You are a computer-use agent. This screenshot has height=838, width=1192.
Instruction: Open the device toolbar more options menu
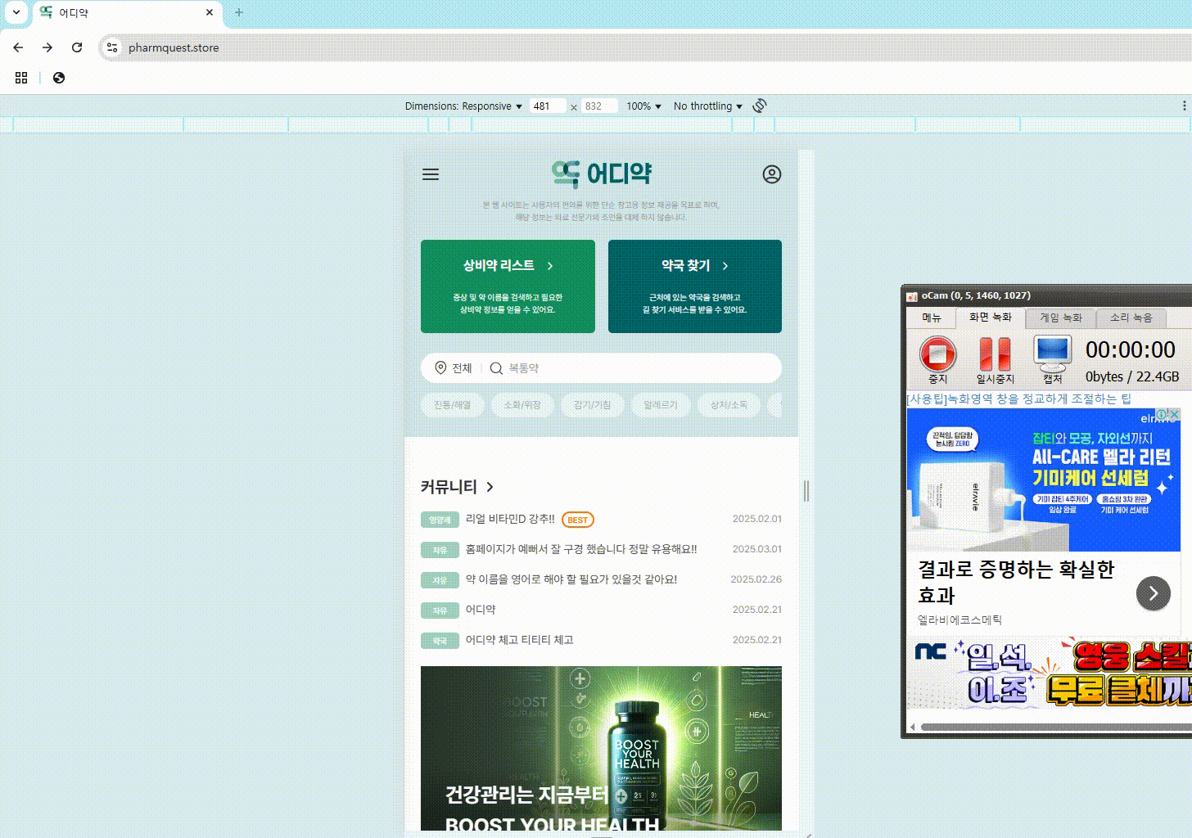(1184, 106)
